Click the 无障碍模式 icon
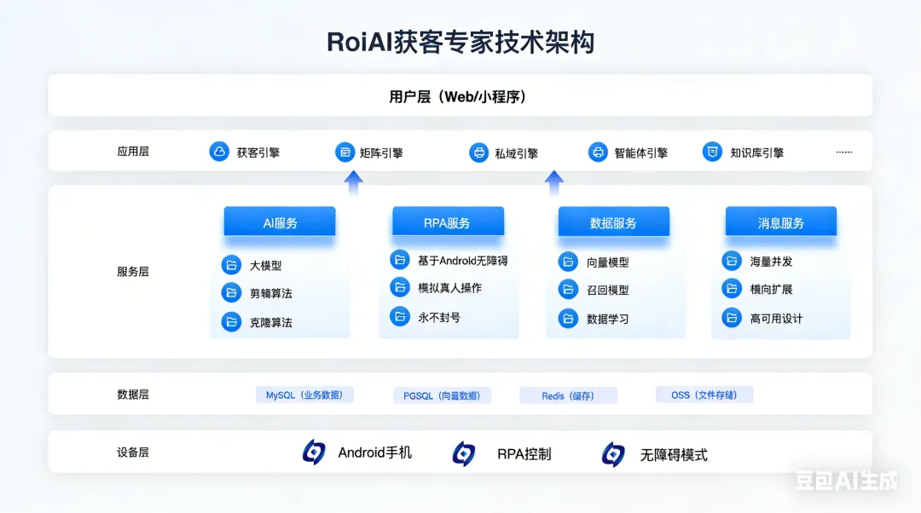Viewport: 921px width, 513px height. [612, 453]
